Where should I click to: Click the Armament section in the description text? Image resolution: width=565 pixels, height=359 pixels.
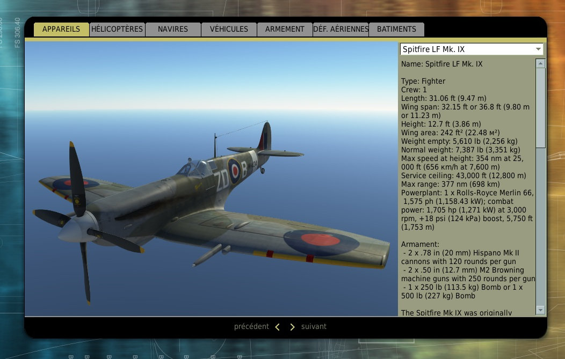pyautogui.click(x=421, y=244)
